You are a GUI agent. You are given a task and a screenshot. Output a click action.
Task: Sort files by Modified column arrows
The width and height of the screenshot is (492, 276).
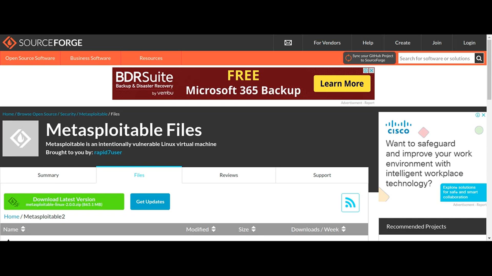click(214, 229)
